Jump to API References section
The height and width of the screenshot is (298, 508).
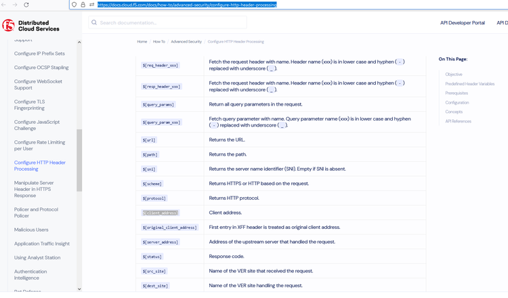pyautogui.click(x=458, y=121)
